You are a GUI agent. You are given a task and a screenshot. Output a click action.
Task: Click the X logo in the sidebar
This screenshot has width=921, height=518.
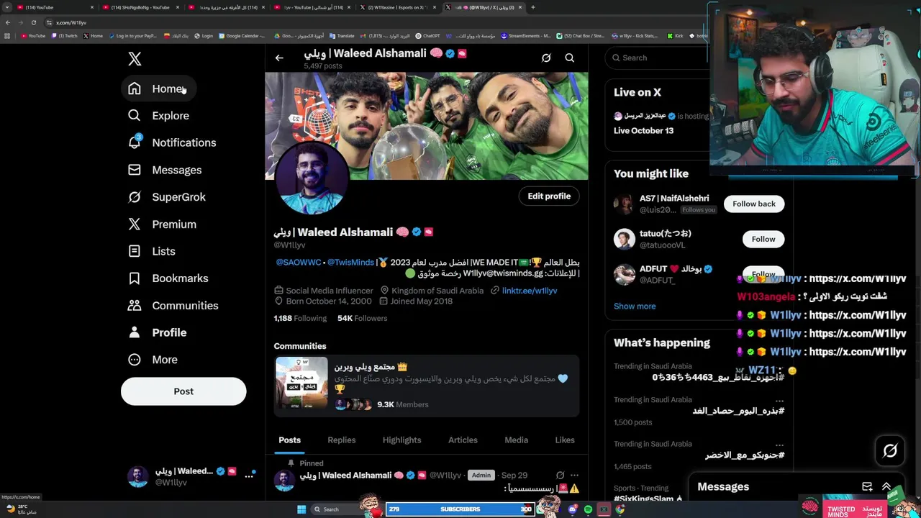[135, 59]
